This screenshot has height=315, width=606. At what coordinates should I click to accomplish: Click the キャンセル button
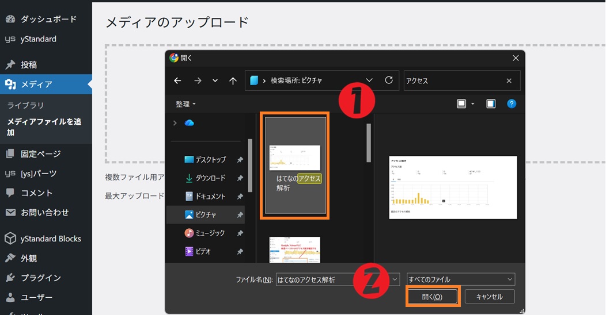[489, 297]
